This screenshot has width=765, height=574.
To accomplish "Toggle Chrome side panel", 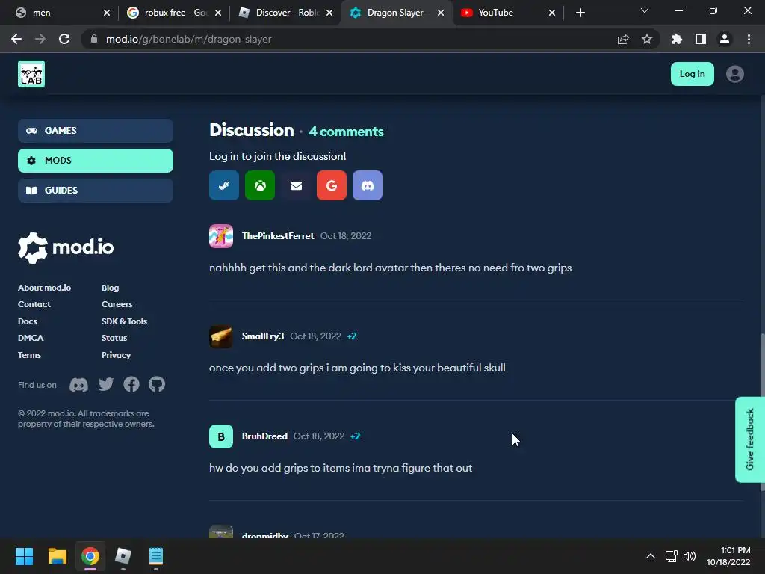I will pyautogui.click(x=701, y=39).
